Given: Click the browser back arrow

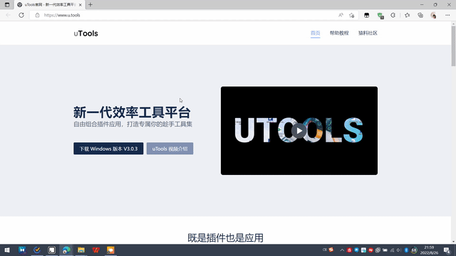Looking at the screenshot, I should point(8,15).
